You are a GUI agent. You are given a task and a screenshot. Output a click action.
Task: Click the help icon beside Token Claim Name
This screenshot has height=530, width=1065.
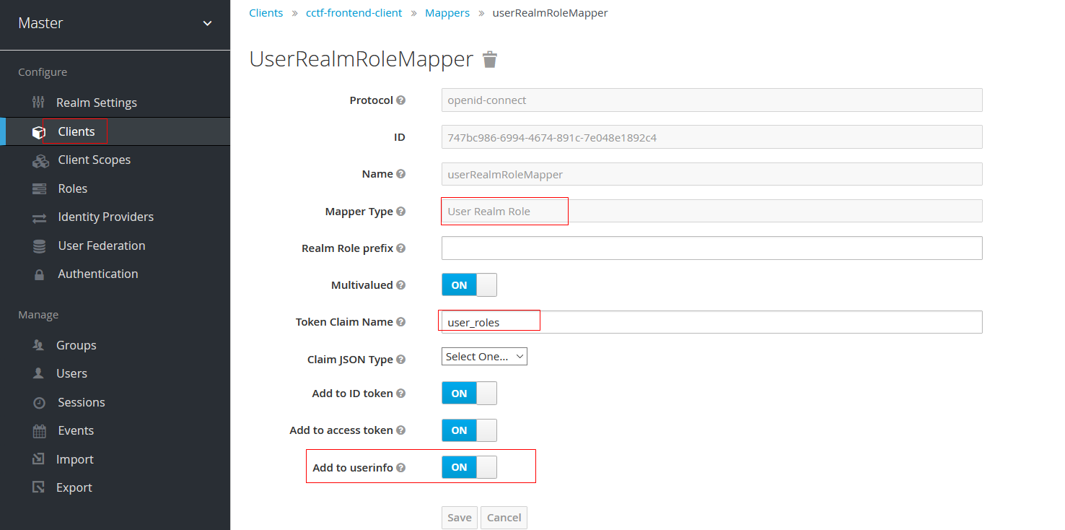[401, 322]
